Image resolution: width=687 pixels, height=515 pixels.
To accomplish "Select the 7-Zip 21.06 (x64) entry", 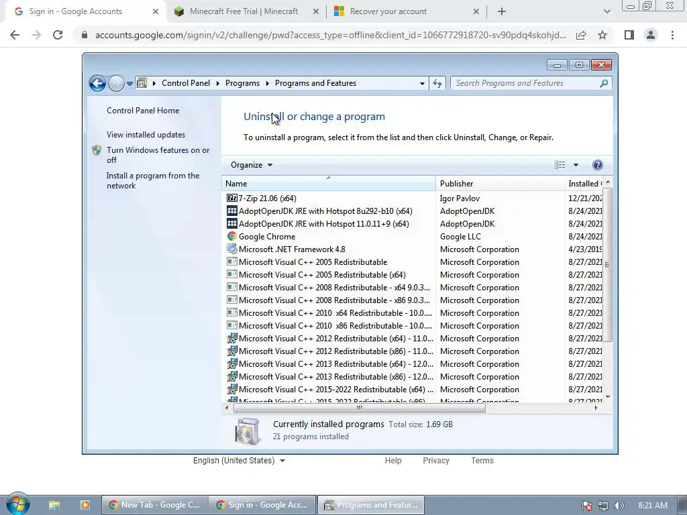I will coord(267,198).
